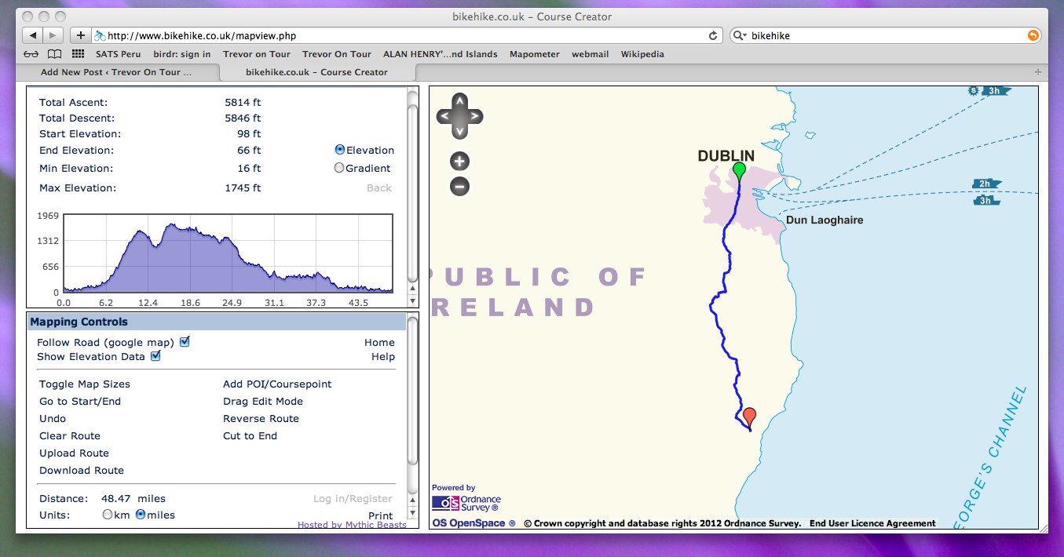The width and height of the screenshot is (1064, 557).
Task: Pan the map right with arrow control
Action: pos(475,117)
